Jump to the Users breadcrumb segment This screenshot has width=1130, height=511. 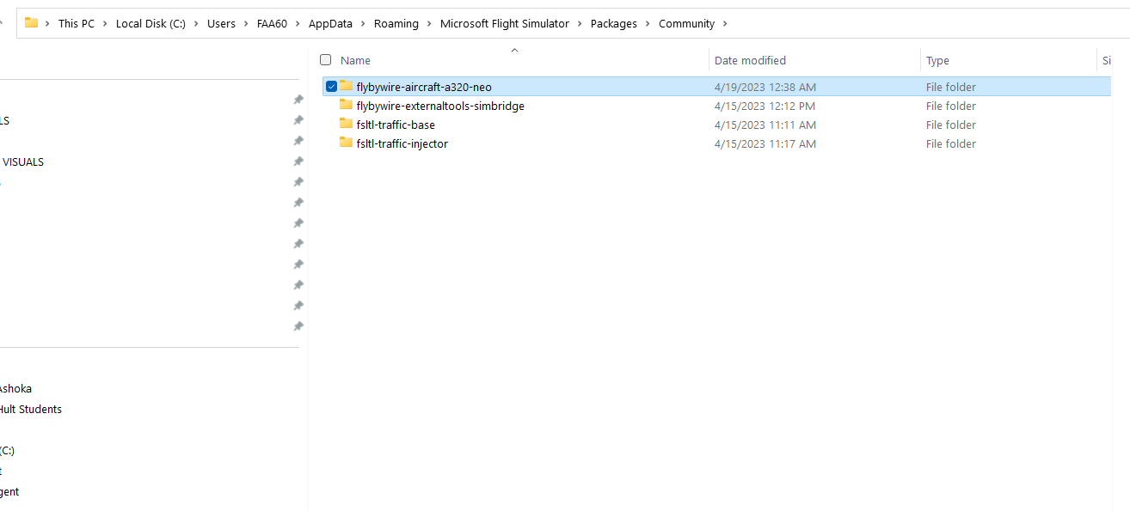pyautogui.click(x=221, y=23)
